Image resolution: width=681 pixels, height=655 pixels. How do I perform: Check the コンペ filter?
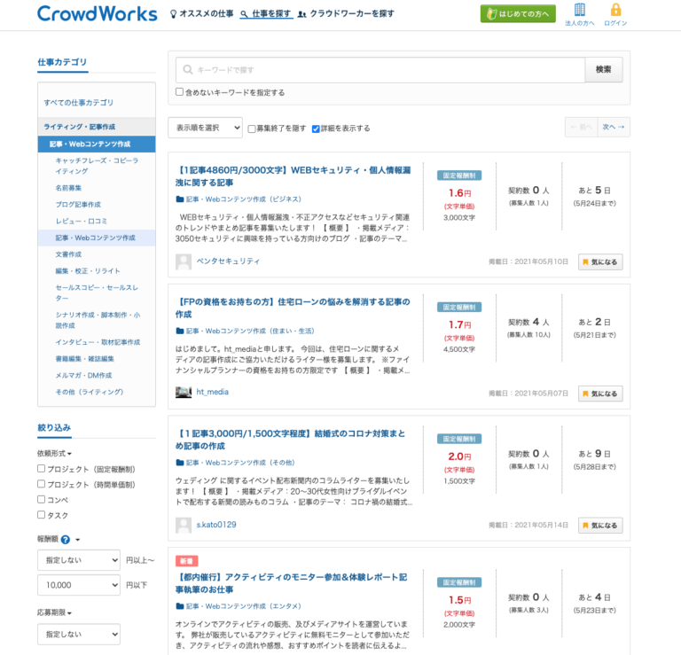click(x=42, y=499)
